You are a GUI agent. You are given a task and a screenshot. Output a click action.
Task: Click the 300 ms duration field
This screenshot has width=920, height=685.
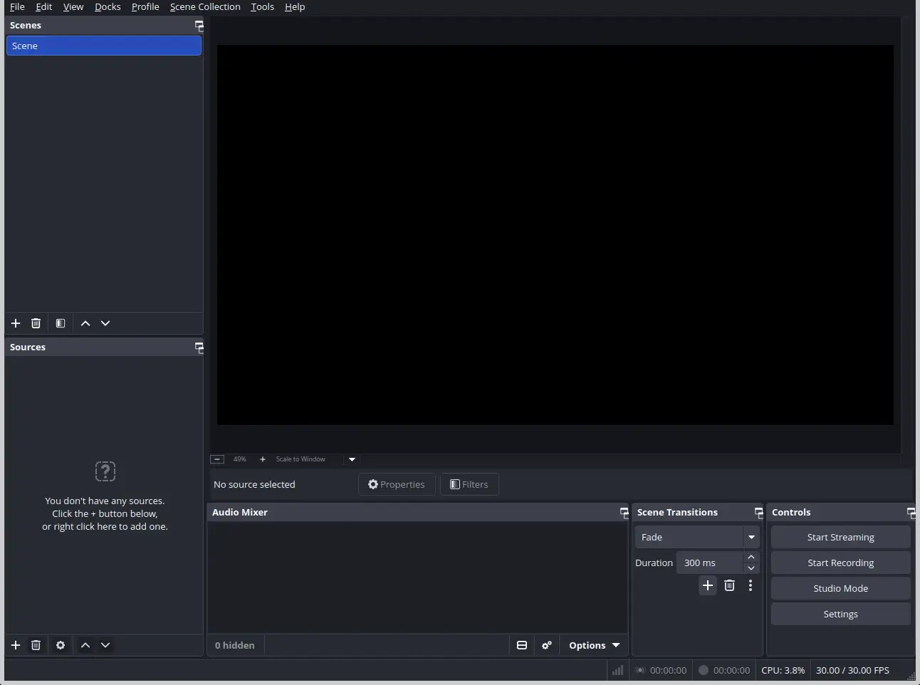[x=710, y=563]
